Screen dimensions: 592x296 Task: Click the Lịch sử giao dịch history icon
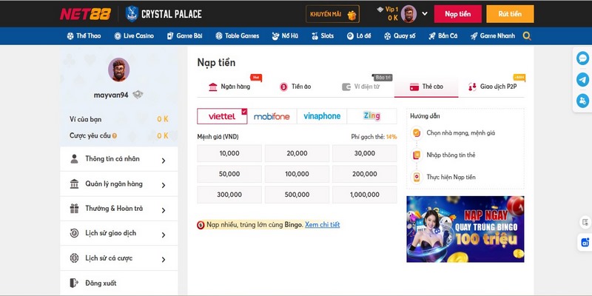[x=75, y=233]
